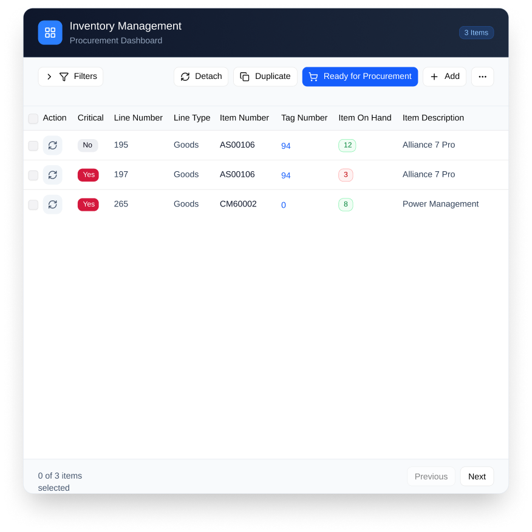Click the refresh action icon for line 197
Viewport: 532px width, 532px height.
pos(53,175)
